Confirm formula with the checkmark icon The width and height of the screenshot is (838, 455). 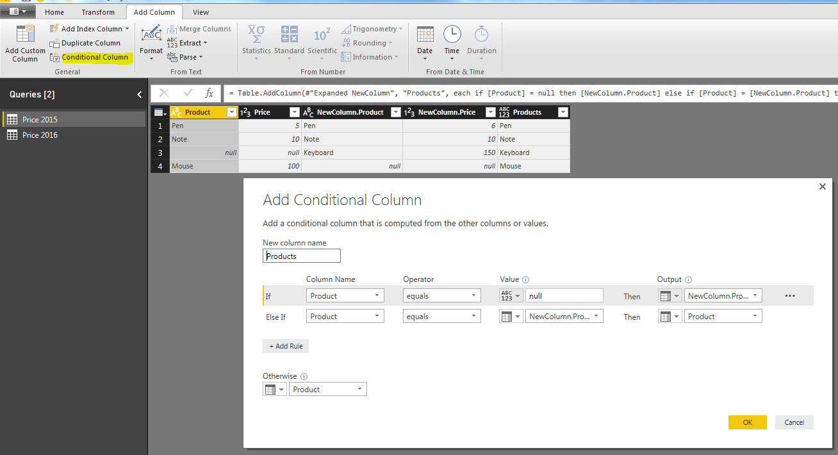(188, 93)
